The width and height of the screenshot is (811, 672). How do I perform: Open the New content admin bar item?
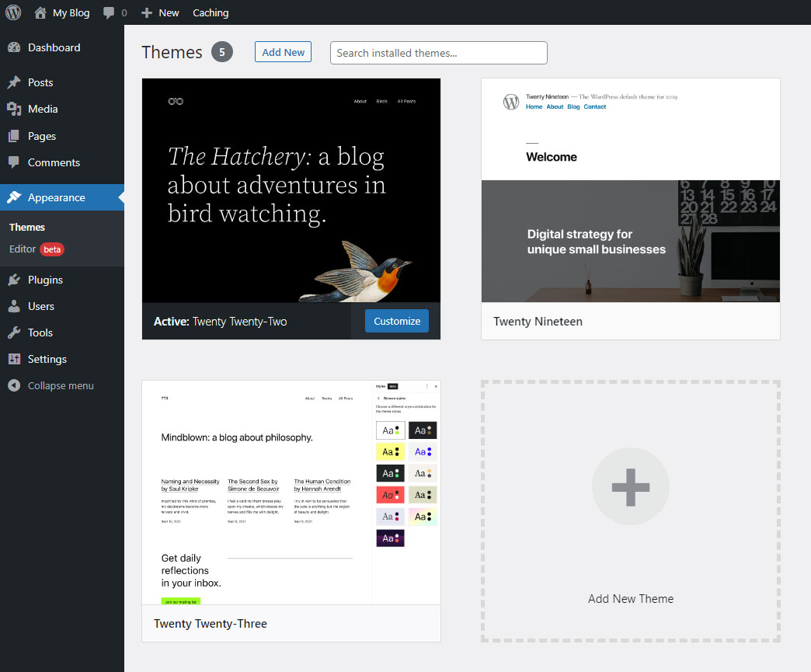coord(160,13)
